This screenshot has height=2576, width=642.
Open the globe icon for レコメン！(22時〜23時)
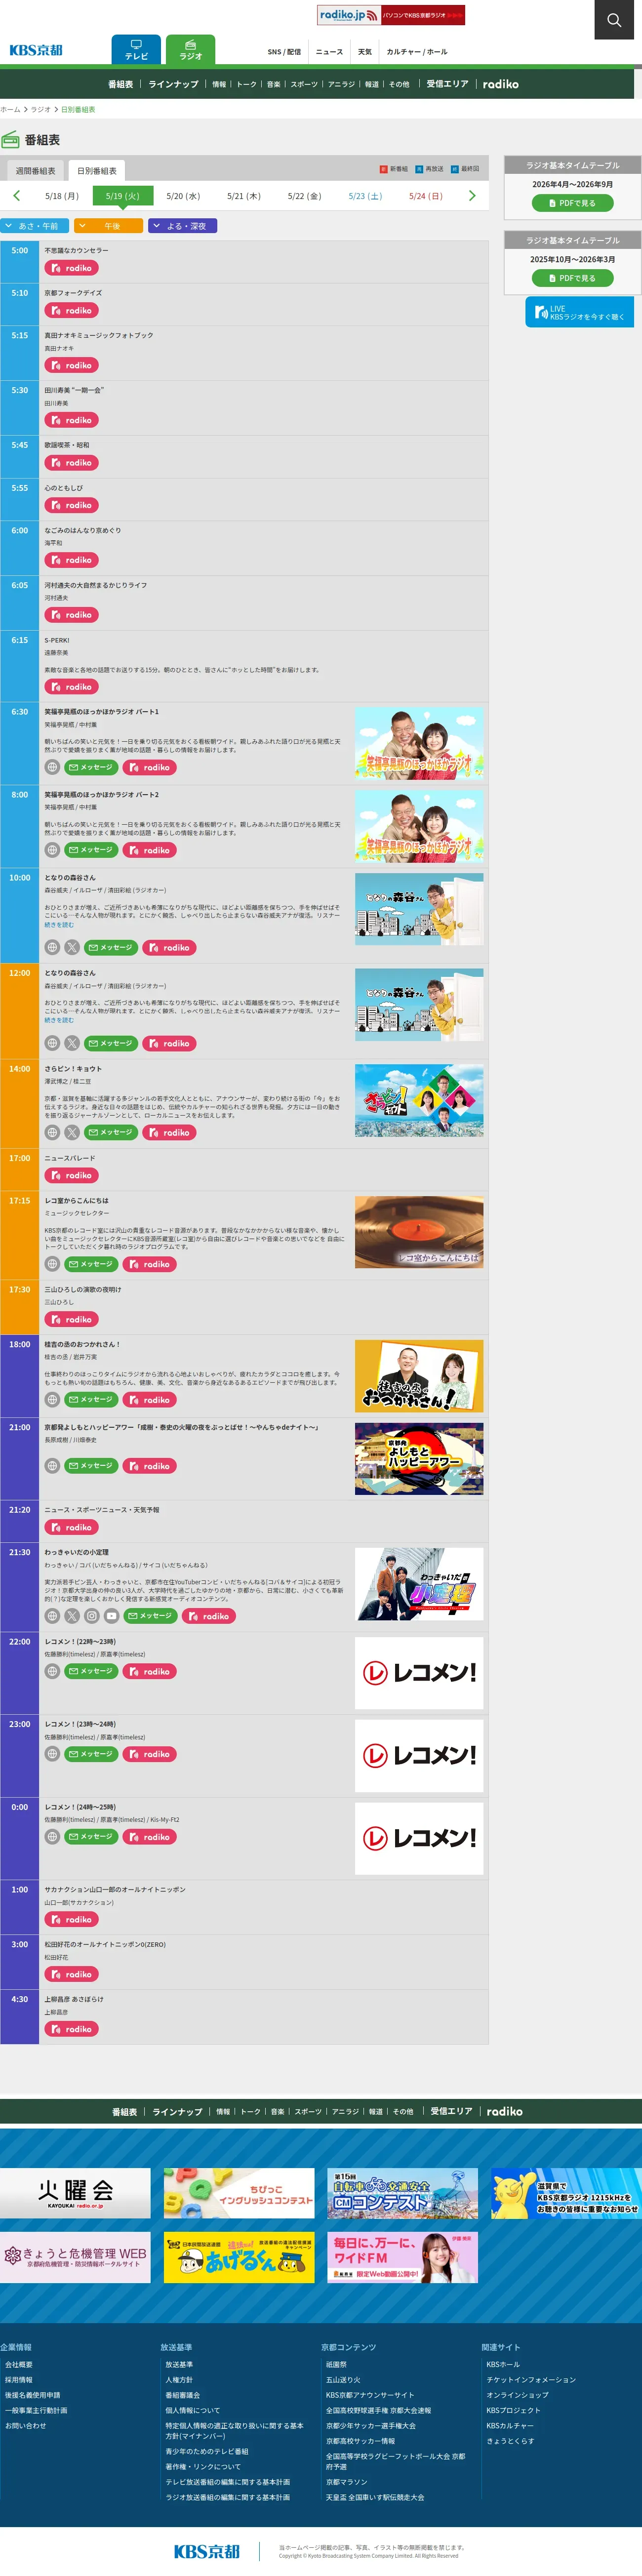(52, 1671)
